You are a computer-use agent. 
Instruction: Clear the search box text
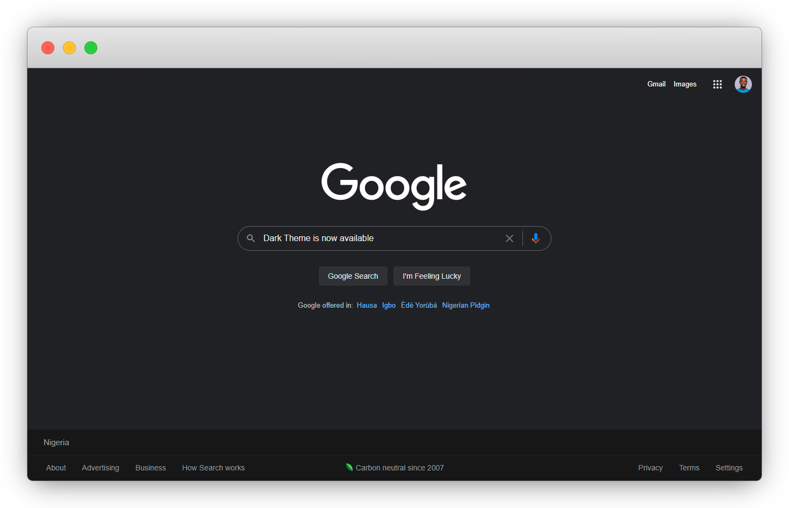click(x=510, y=238)
